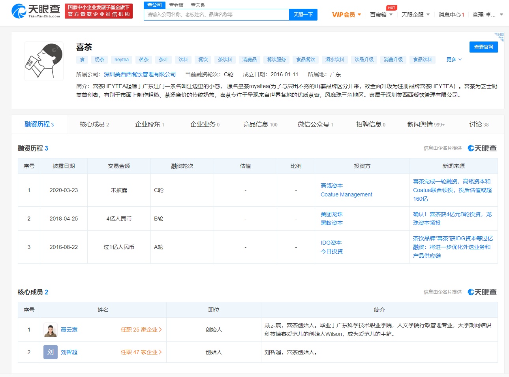Click the 食品餐饮 tag

pyautogui.click(x=306, y=60)
